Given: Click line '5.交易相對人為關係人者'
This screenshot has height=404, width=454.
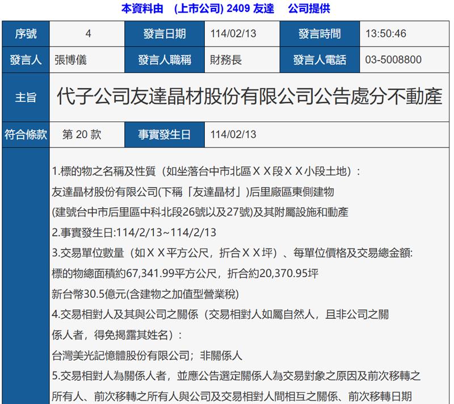Looking at the screenshot, I should coord(236,376).
